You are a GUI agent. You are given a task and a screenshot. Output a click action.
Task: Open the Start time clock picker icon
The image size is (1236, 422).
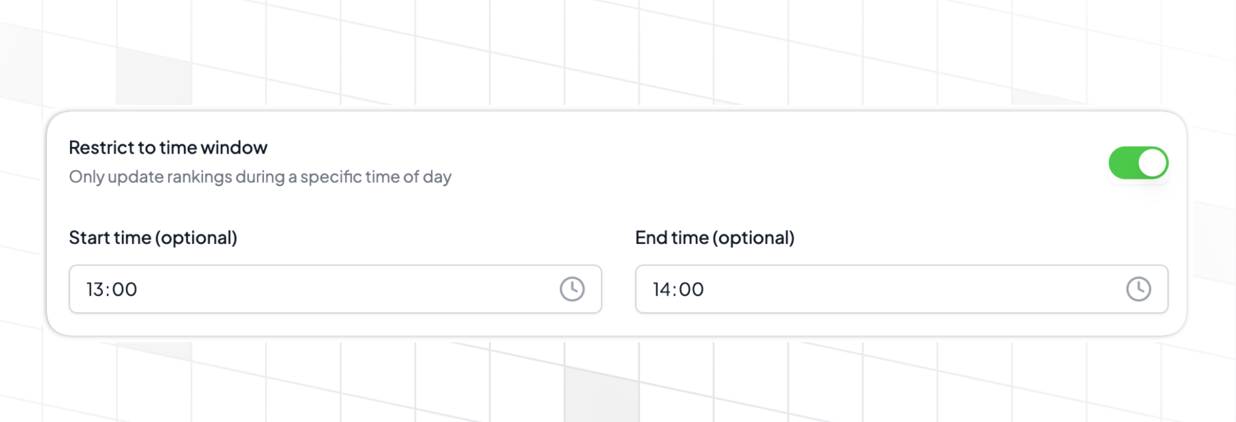(x=572, y=289)
